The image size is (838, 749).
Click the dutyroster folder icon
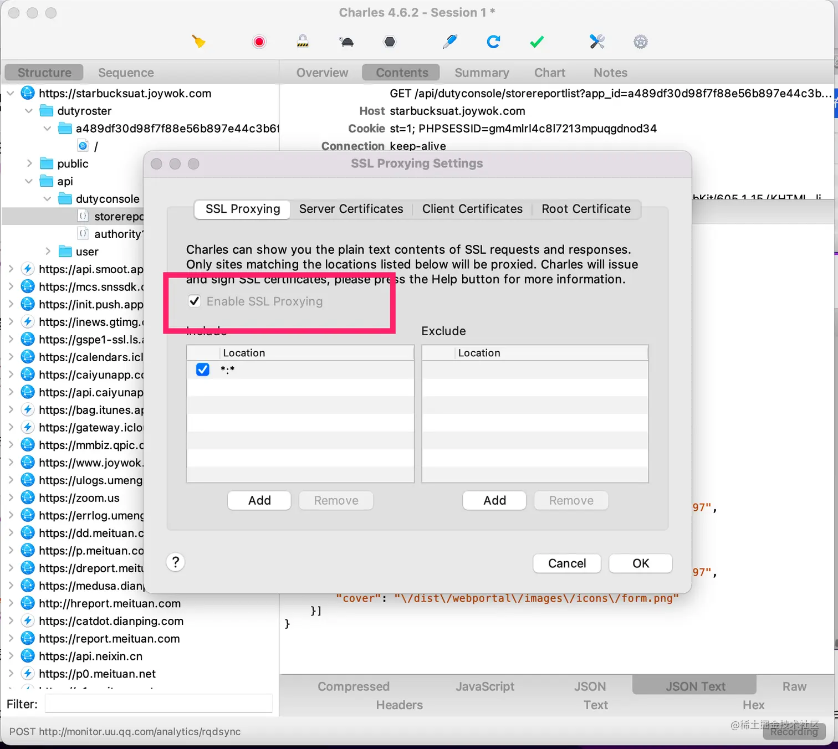[x=47, y=111]
